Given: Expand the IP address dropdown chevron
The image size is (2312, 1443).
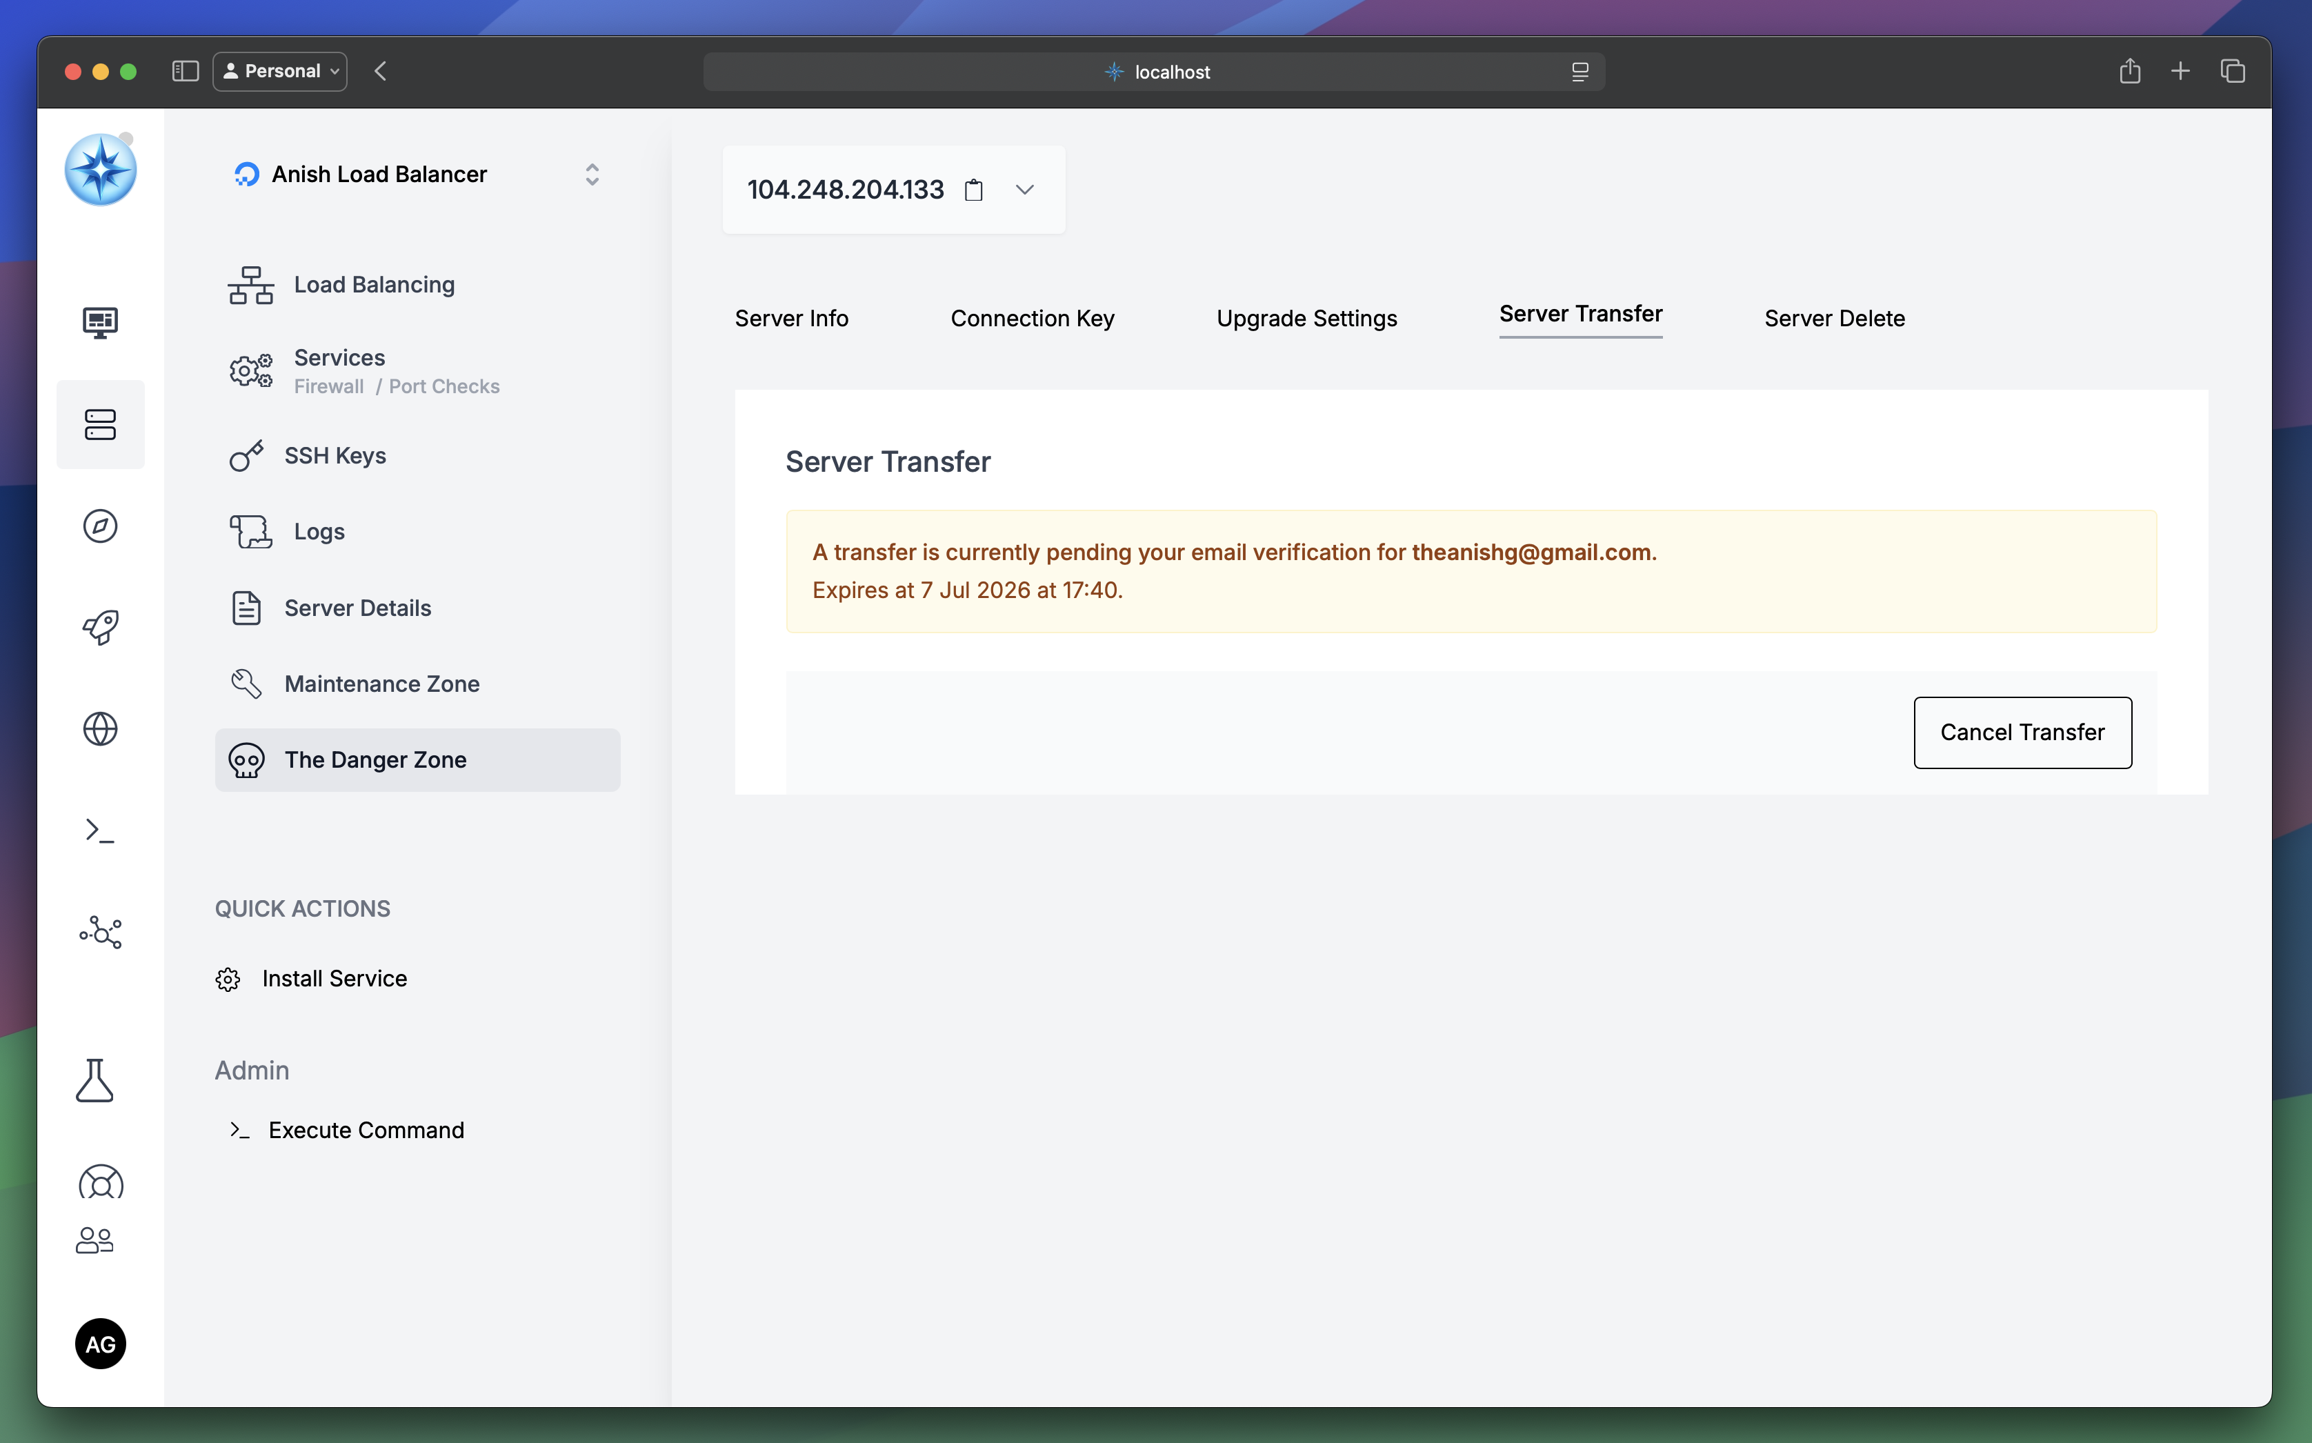Looking at the screenshot, I should 1025,190.
